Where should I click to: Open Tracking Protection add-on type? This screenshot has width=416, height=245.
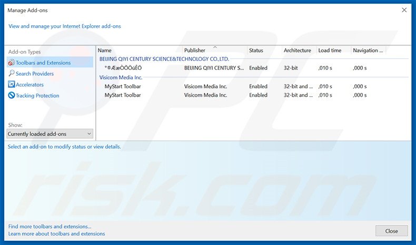(37, 96)
